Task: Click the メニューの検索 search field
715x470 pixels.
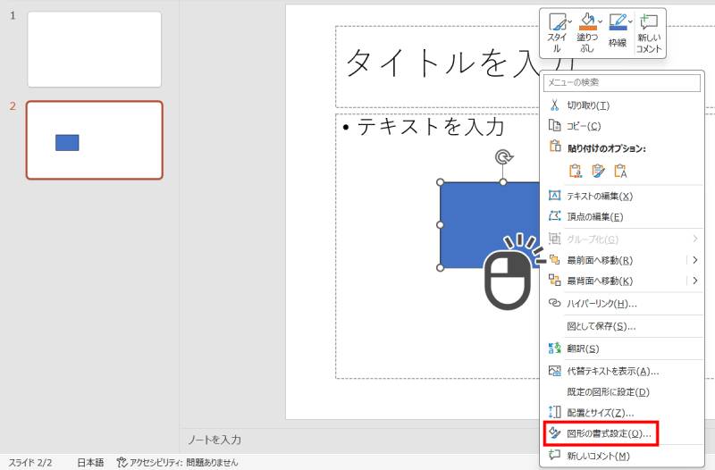Action: click(x=621, y=82)
